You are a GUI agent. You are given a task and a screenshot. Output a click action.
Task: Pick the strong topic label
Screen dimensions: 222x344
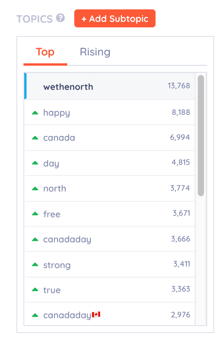click(x=57, y=265)
